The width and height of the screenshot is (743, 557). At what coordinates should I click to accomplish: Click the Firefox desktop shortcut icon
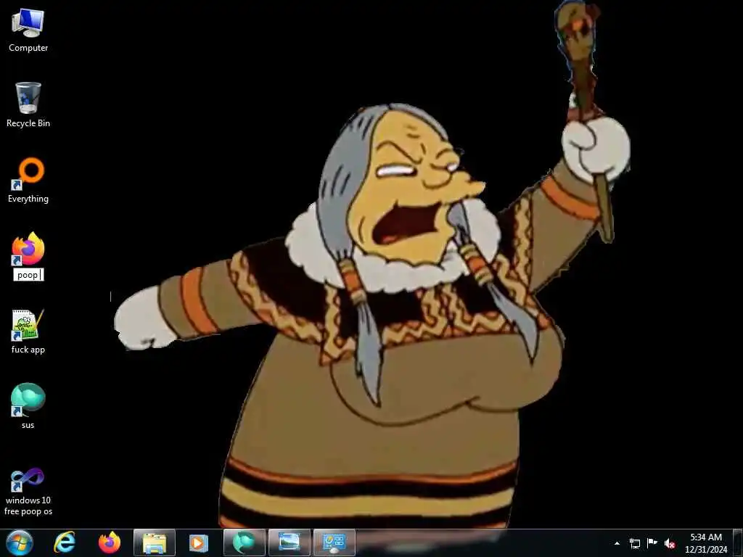click(x=28, y=249)
